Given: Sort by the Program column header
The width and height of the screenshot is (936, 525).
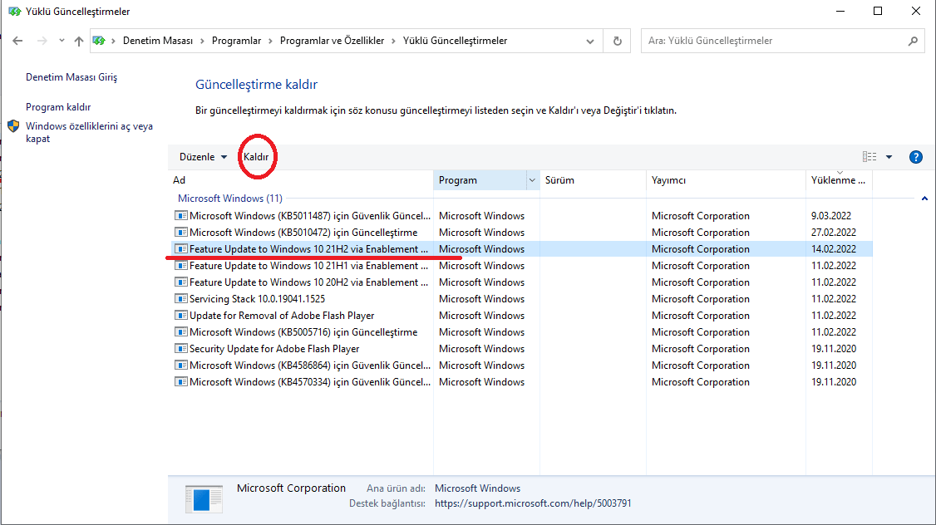Looking at the screenshot, I should (480, 180).
